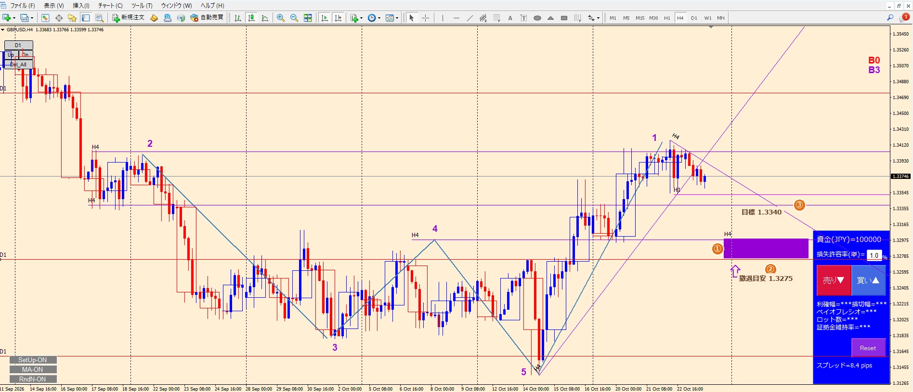Image resolution: width=913 pixels, height=392 pixels.
Task: Click the Del_All button on chart
Action: coord(18,64)
